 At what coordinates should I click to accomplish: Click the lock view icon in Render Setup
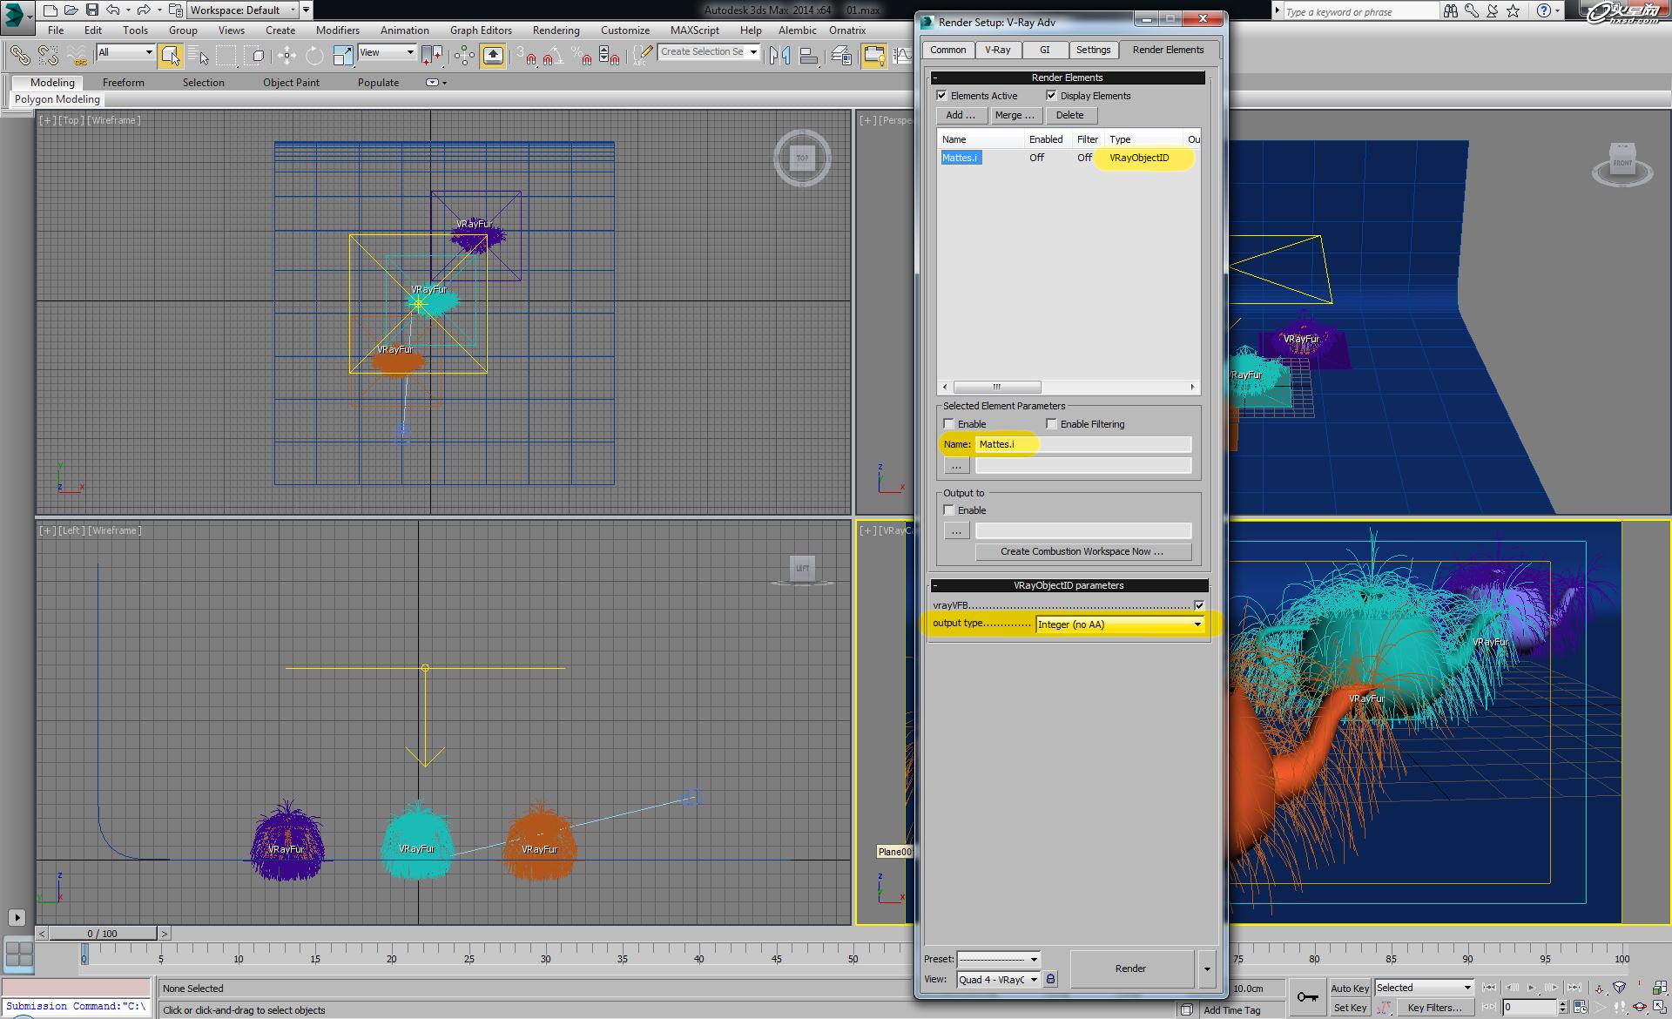1051,980
